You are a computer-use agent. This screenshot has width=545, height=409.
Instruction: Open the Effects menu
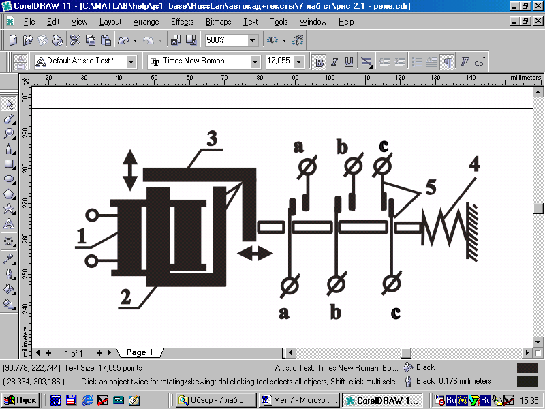pos(182,22)
